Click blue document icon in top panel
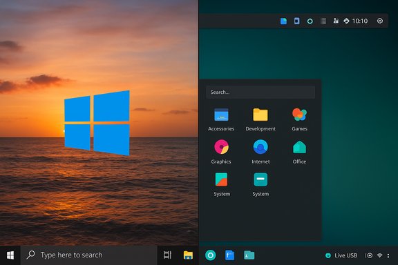Screen dimensions: 398x265 tap(283, 21)
